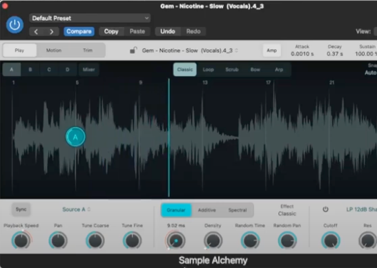Go to previous preset arrow
The height and width of the screenshot is (268, 377).
37,32
